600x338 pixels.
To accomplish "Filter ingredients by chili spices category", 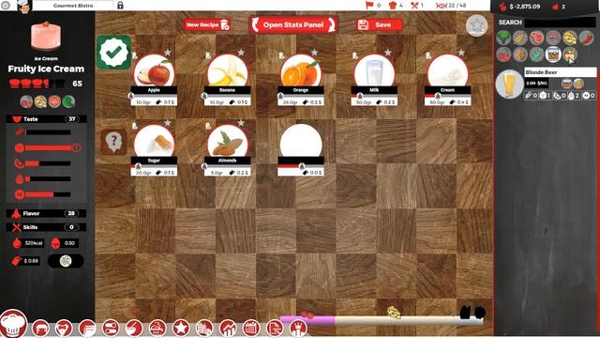I will pos(586,38).
